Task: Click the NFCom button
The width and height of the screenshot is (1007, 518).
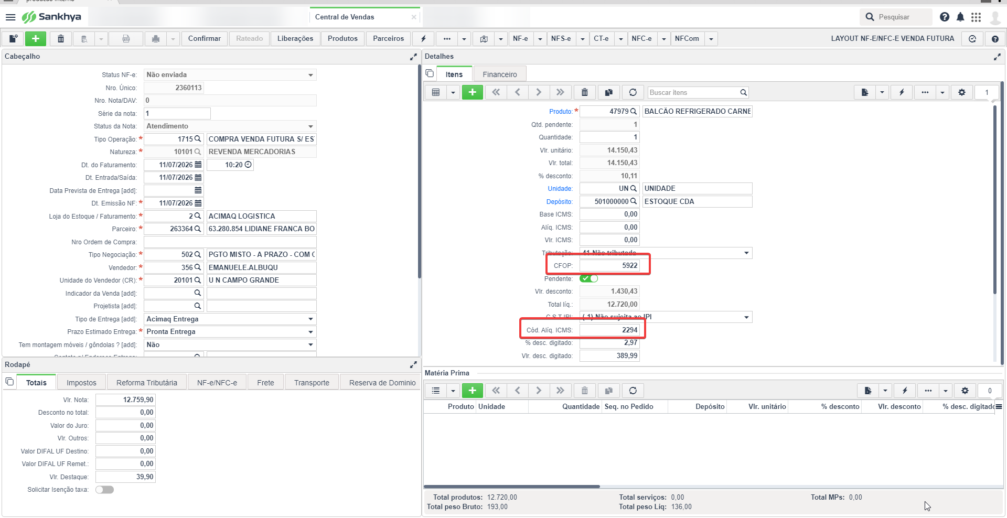Action: click(x=687, y=39)
